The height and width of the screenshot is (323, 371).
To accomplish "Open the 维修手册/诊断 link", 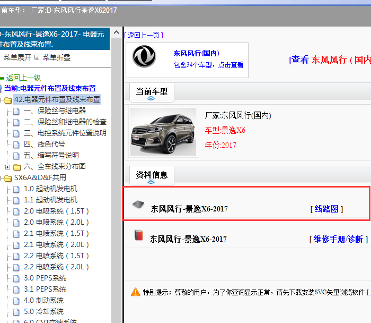I will pos(338,239).
